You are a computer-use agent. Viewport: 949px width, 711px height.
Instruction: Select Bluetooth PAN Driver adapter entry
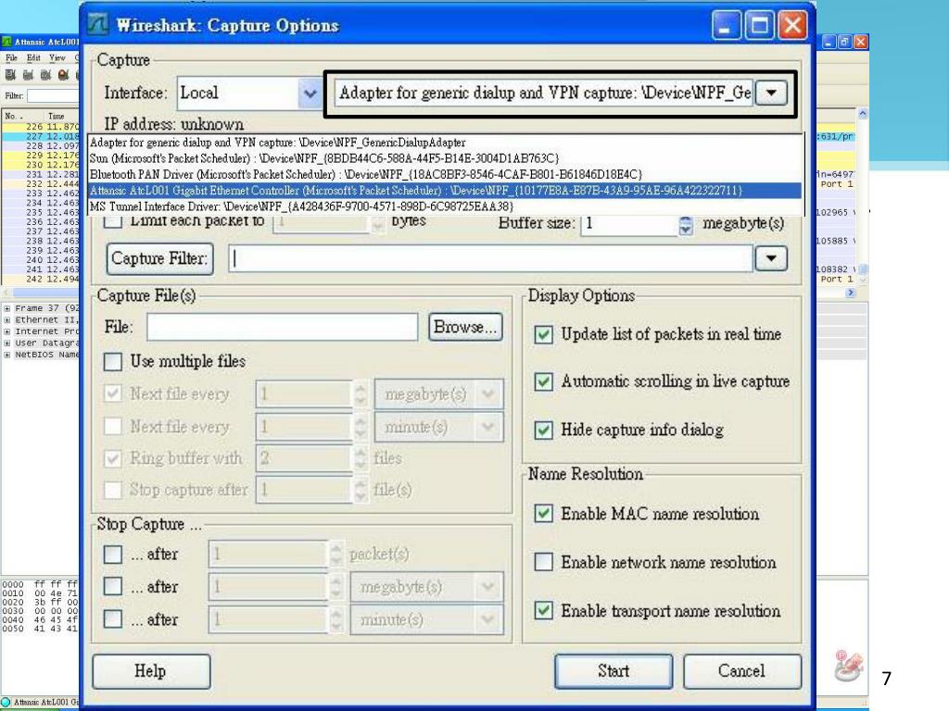[446, 174]
